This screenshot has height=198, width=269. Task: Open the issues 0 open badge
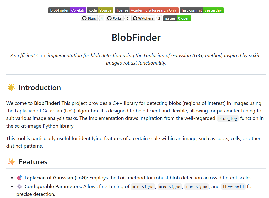[x=177, y=18]
